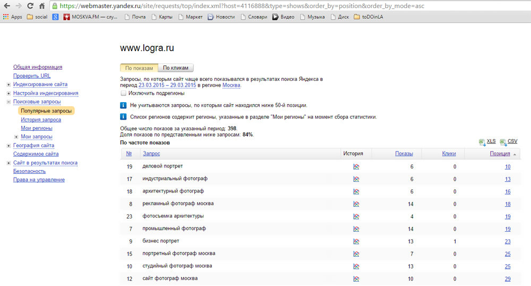531x286 pixels.
Task: Open Общая информация in sidebar
Action: coord(38,67)
